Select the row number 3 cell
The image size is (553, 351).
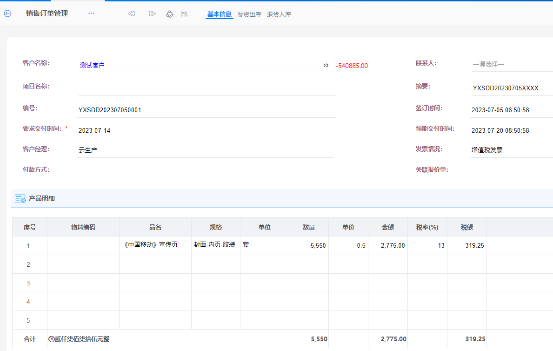pos(30,283)
